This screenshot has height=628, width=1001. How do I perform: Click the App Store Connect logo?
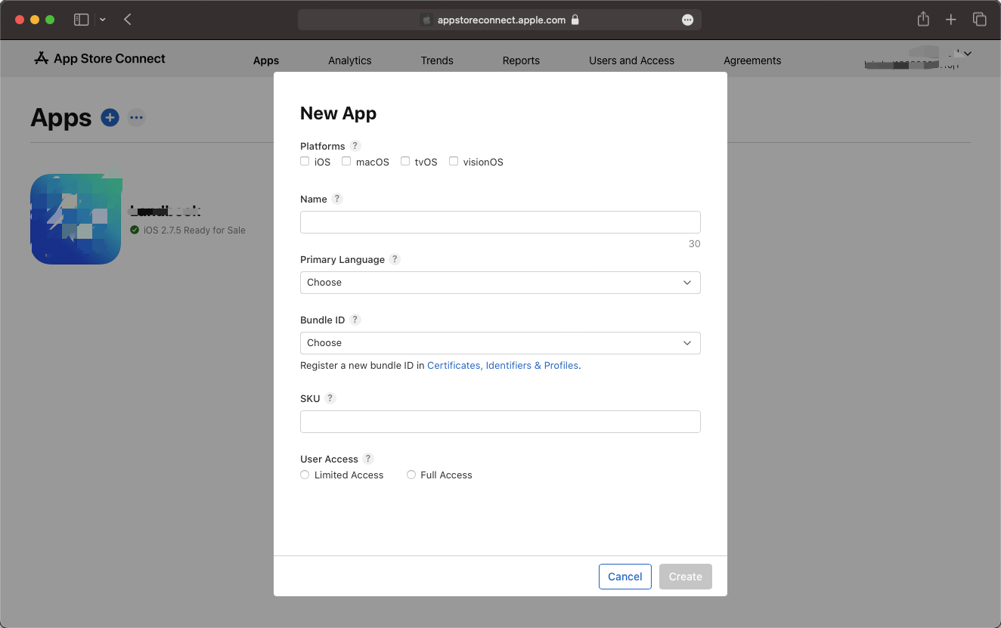[100, 59]
